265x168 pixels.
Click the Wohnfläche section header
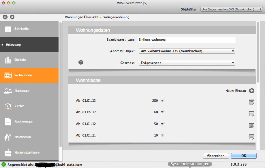click(162, 80)
